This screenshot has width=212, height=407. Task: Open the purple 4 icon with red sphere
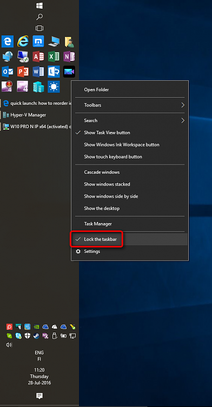click(8, 87)
